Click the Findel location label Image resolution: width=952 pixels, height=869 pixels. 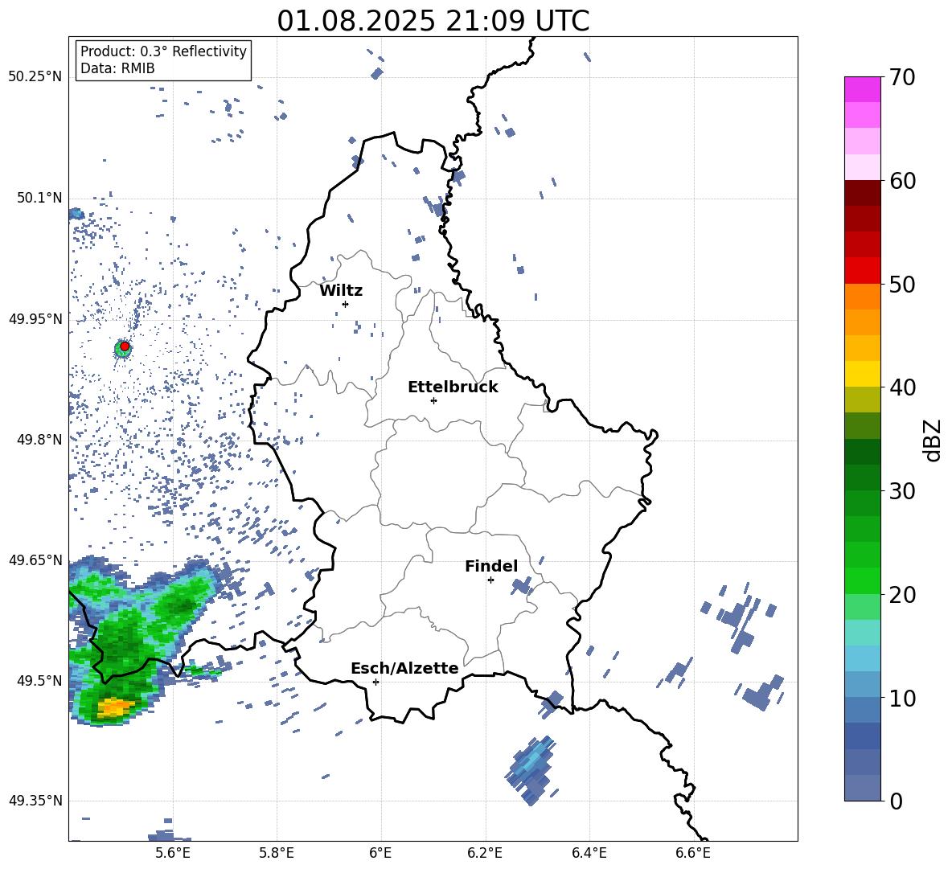(491, 566)
